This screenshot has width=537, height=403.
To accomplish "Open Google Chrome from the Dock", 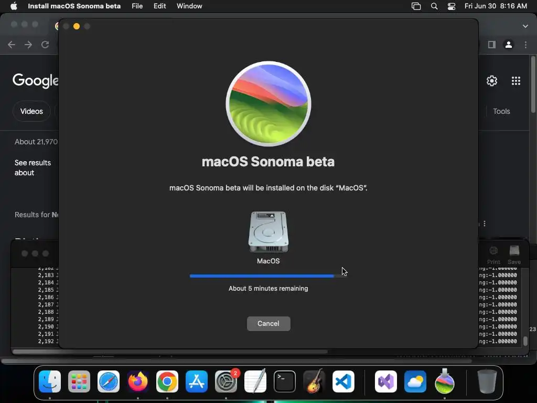I will tap(167, 381).
